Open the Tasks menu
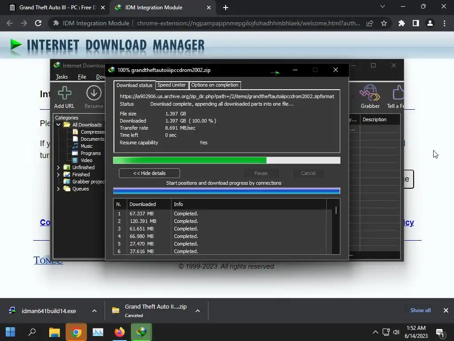454x341 pixels. point(62,76)
